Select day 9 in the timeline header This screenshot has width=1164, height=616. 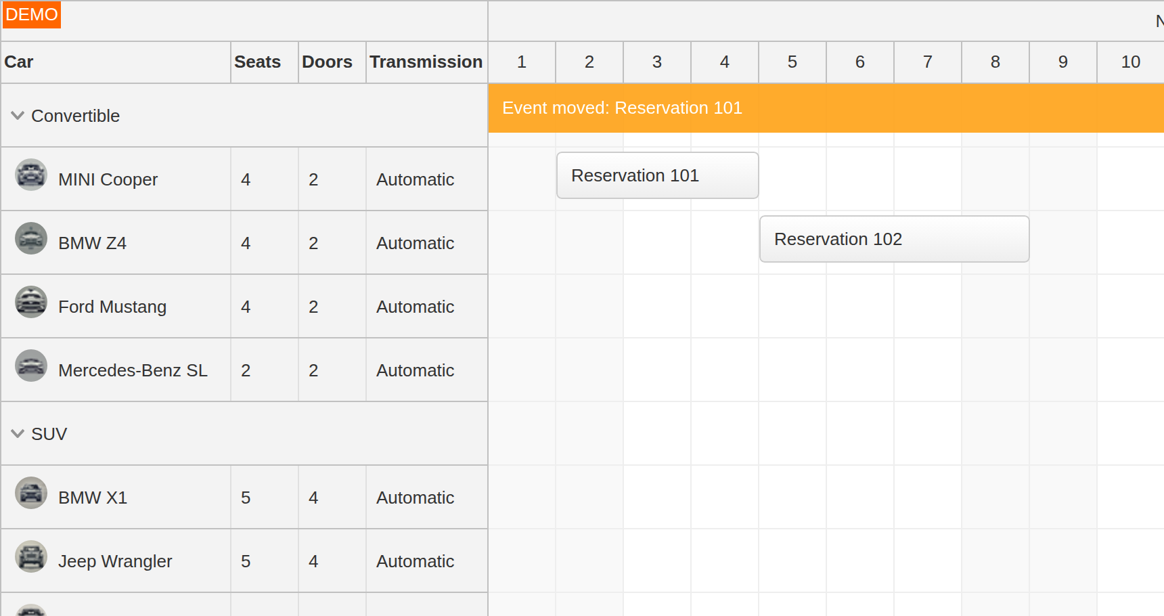[x=1063, y=62]
